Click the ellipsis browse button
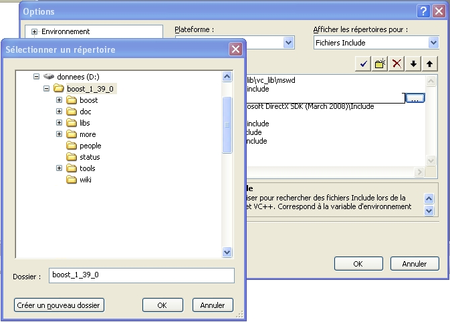The height and width of the screenshot is (322, 450). tap(415, 98)
